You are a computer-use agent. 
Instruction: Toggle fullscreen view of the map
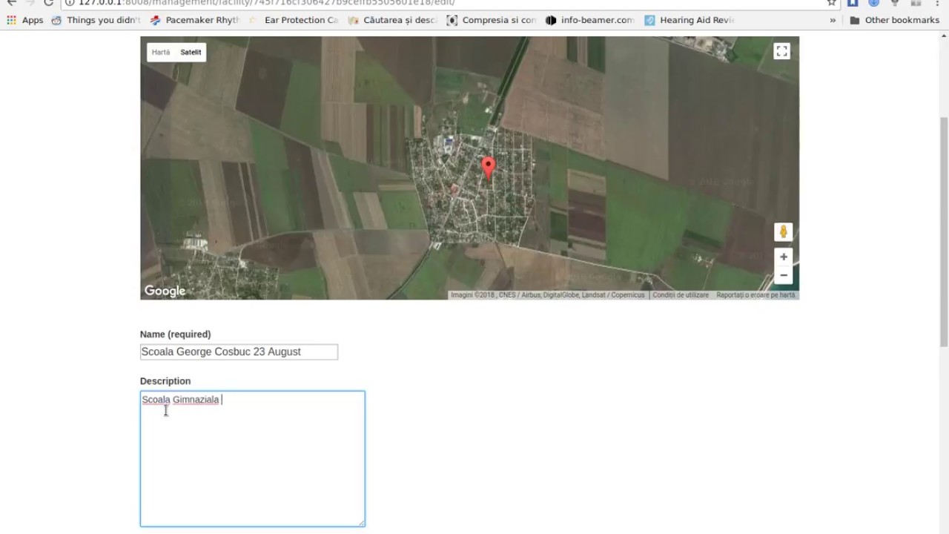(x=781, y=51)
